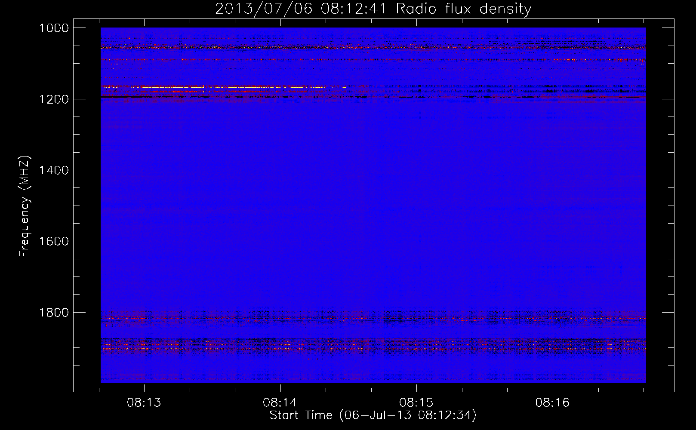Click the 08:13 time tick label

coord(144,402)
